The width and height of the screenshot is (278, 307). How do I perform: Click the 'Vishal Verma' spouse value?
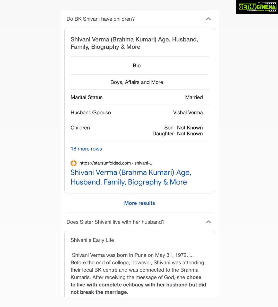(x=188, y=113)
